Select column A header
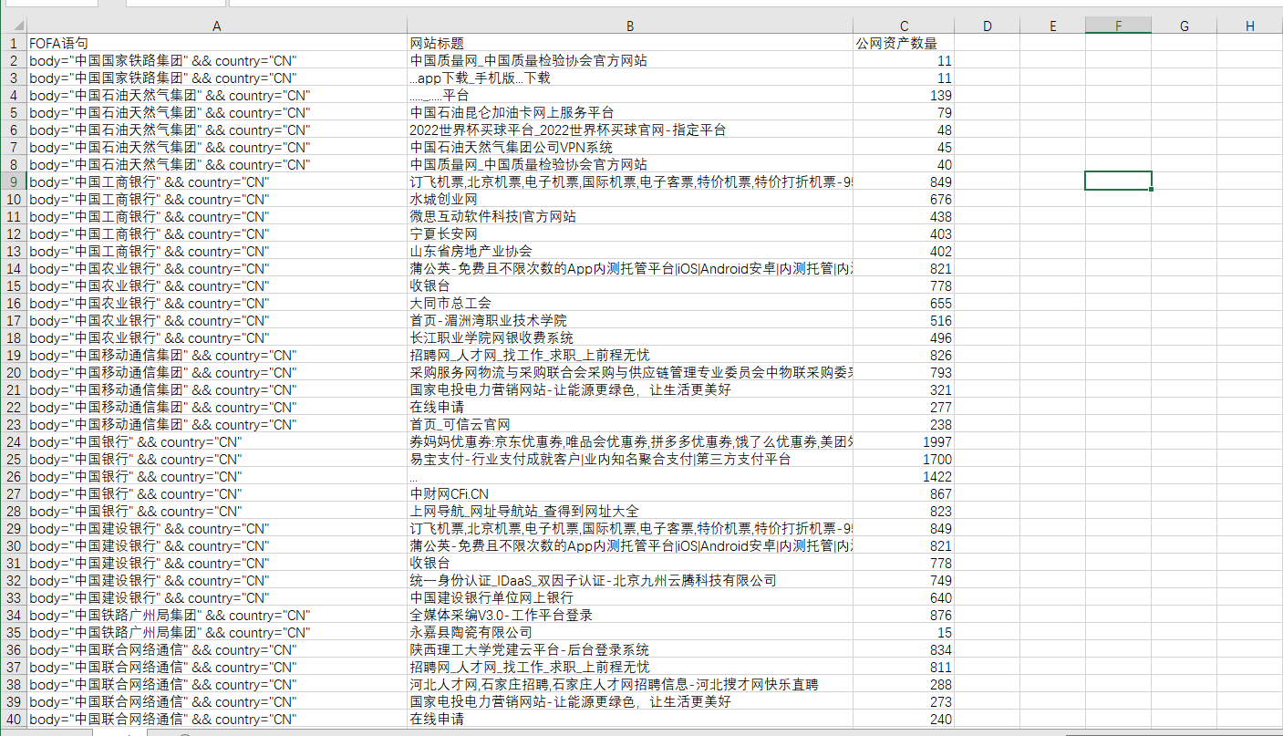Viewport: 1283px width, 736px height. [x=217, y=26]
